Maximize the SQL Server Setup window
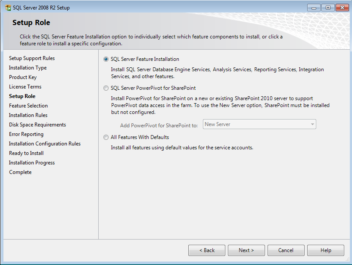352x265 pixels. pos(328,8)
